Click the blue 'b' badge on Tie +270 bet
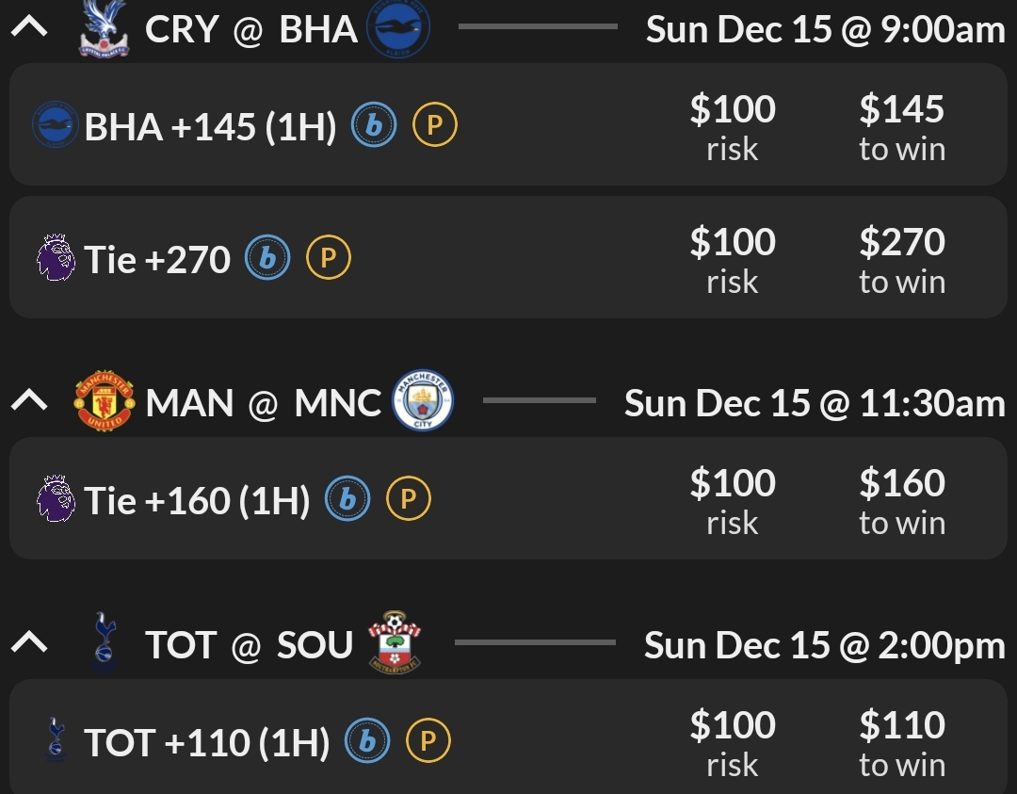Image resolution: width=1017 pixels, height=794 pixels. (x=267, y=259)
